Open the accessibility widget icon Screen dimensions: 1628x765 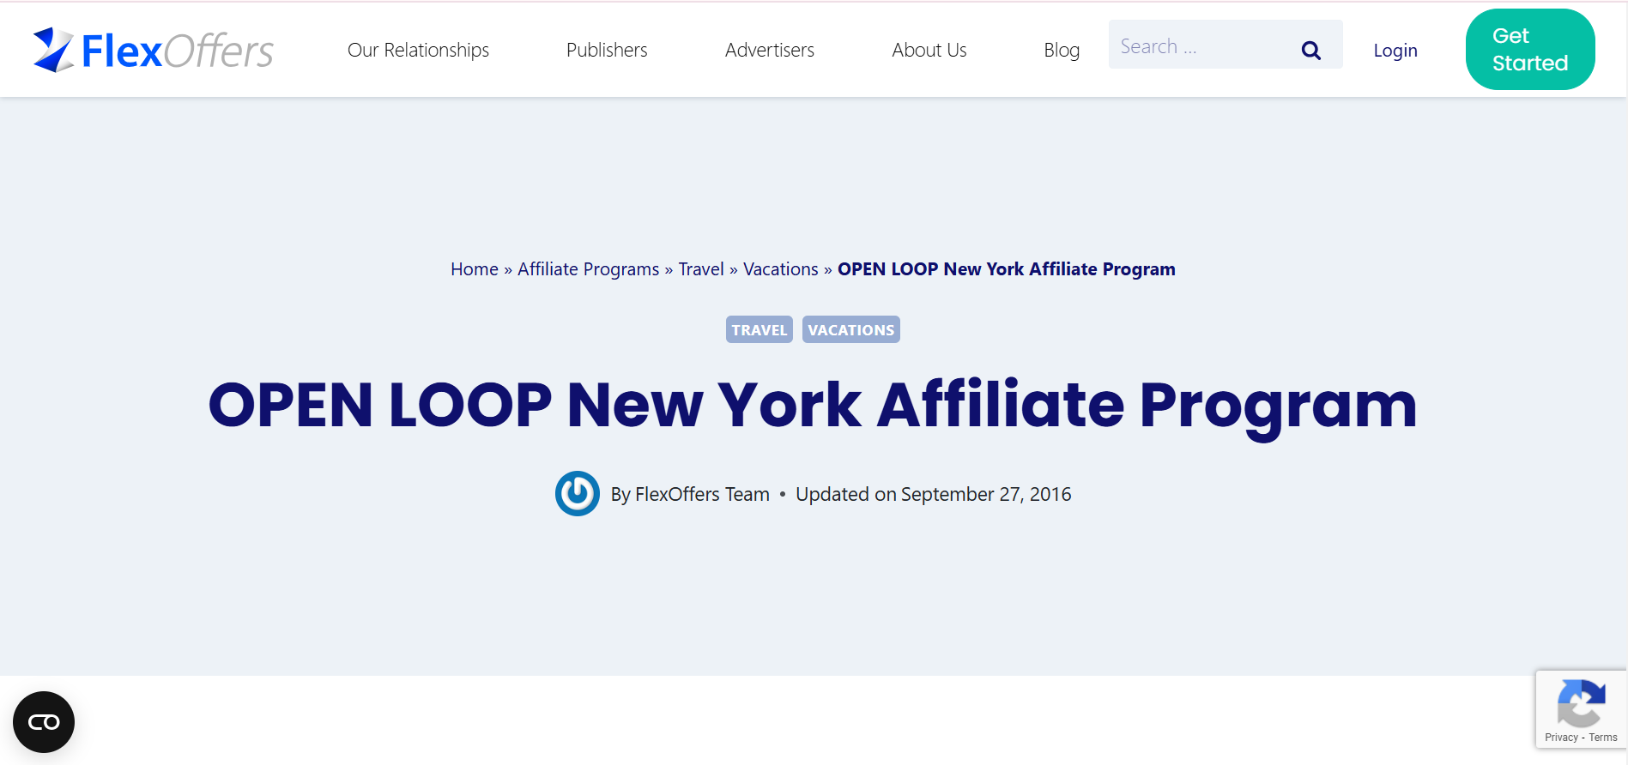click(44, 722)
